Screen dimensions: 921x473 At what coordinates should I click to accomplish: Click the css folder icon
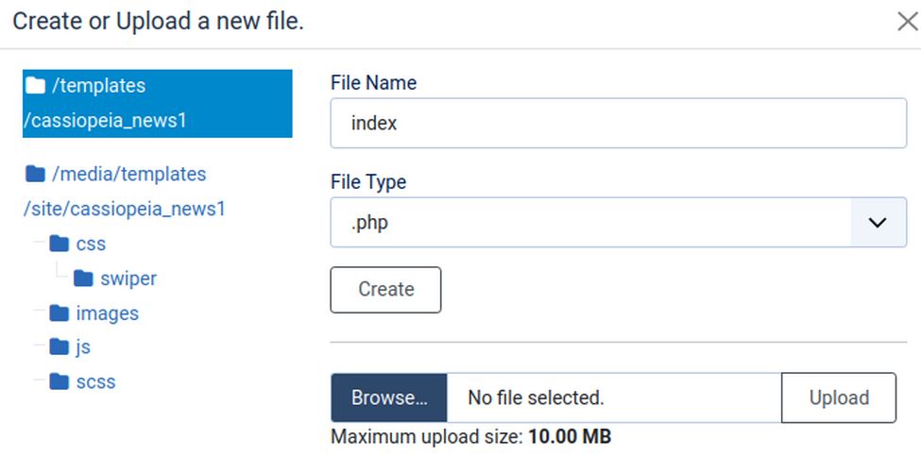[60, 244]
